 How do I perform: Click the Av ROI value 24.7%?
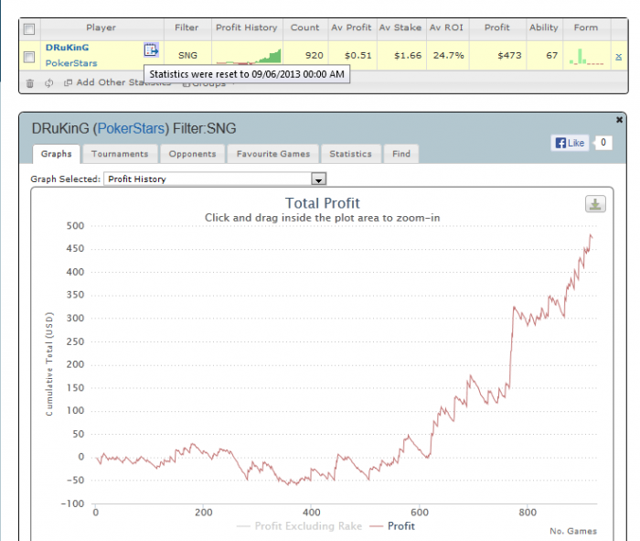[448, 56]
